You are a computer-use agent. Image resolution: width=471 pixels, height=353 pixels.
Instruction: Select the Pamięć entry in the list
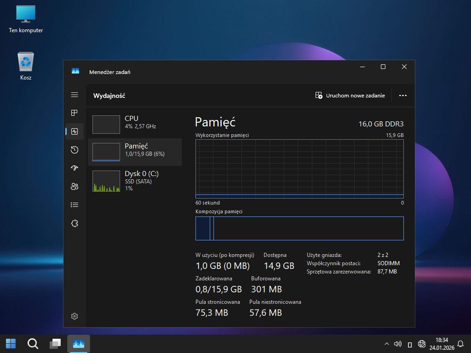tap(134, 152)
